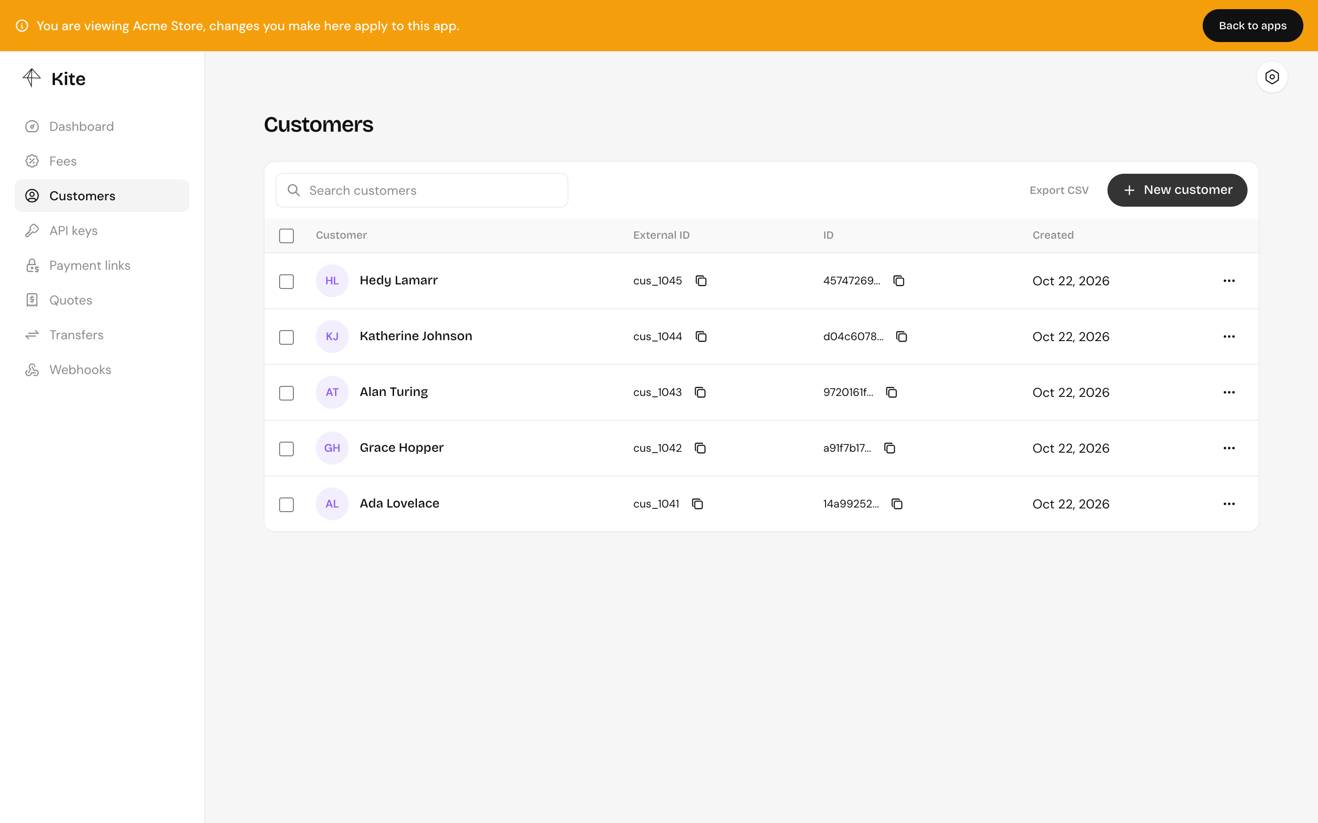Click the info icon in the orange banner
The image size is (1318, 823).
click(x=22, y=26)
